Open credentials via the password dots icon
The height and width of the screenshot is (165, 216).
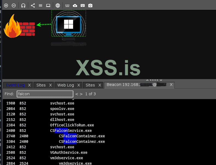[x=67, y=5]
